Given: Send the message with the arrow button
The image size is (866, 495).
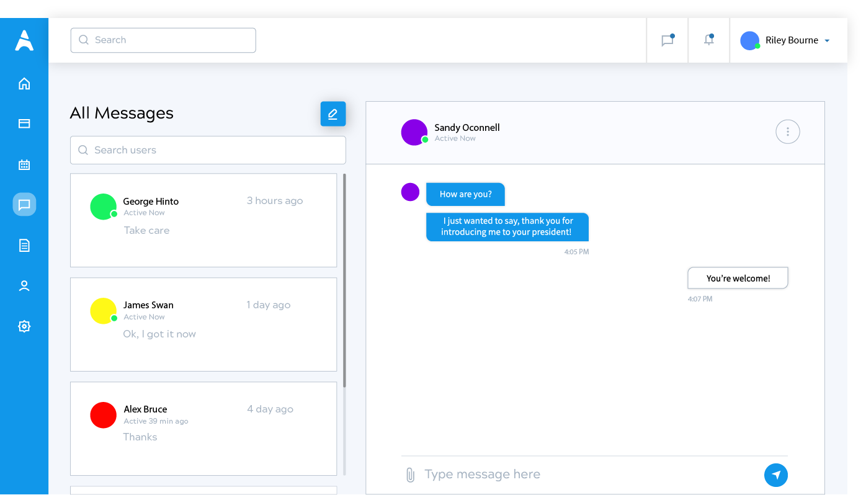Looking at the screenshot, I should 776,475.
